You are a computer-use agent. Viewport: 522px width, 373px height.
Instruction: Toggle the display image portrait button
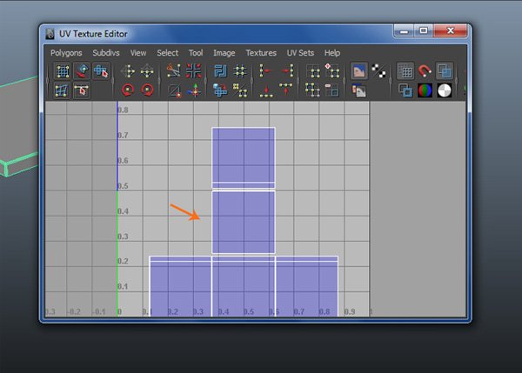[x=358, y=71]
